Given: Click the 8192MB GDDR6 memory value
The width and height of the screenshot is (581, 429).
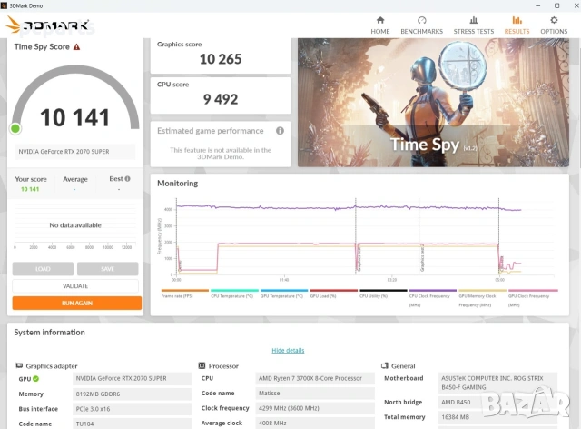Looking at the screenshot, I should (133, 394).
